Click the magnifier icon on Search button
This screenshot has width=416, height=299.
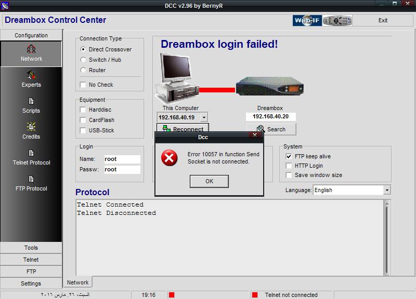pos(261,129)
